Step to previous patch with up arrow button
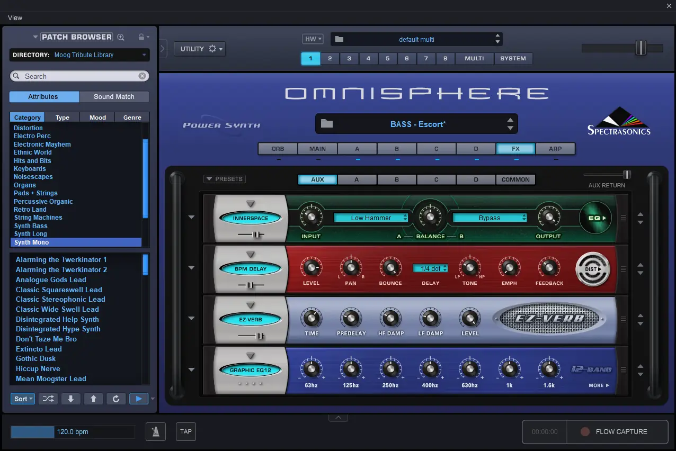Viewport: 676px width, 451px height. pos(93,399)
